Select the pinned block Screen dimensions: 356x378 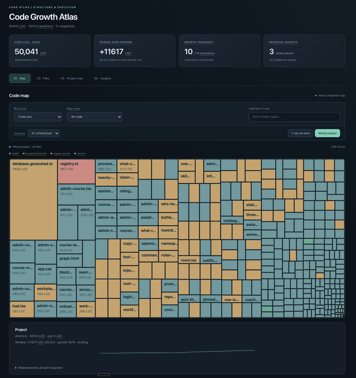(x=210, y=299)
